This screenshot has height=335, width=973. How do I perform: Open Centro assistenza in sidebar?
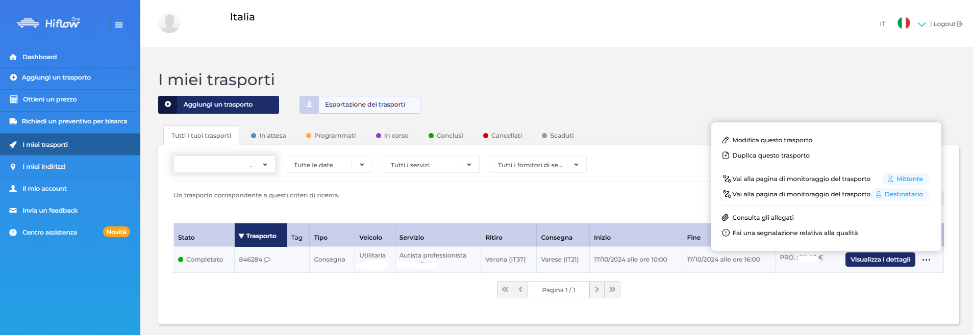[49, 233]
